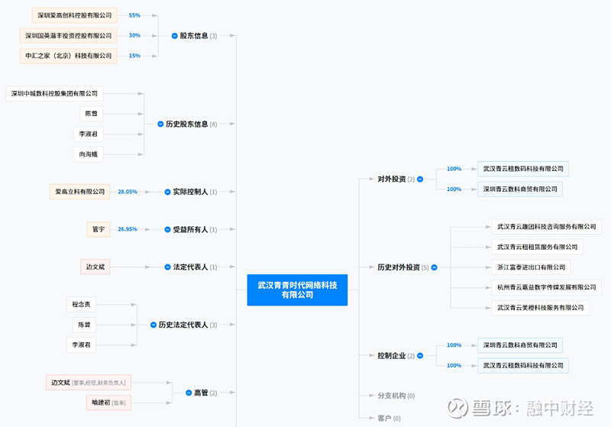Select former legal representative 程念贵
Screen dimensions: 611x427
81,304
